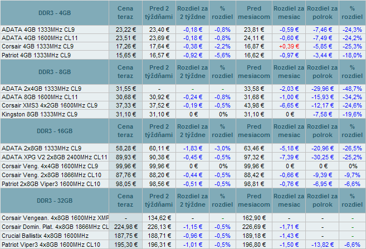Select the -29,96 € half-year difference cell

point(323,89)
